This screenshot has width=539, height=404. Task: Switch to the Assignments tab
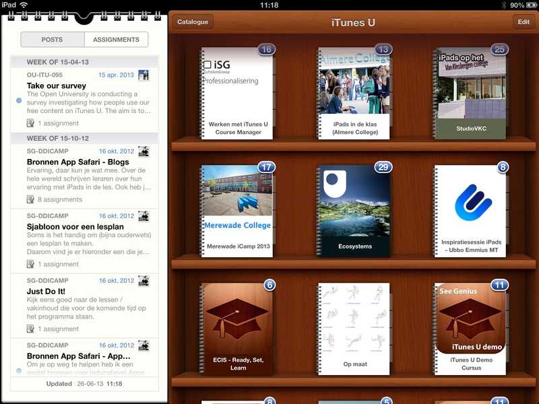tap(116, 40)
